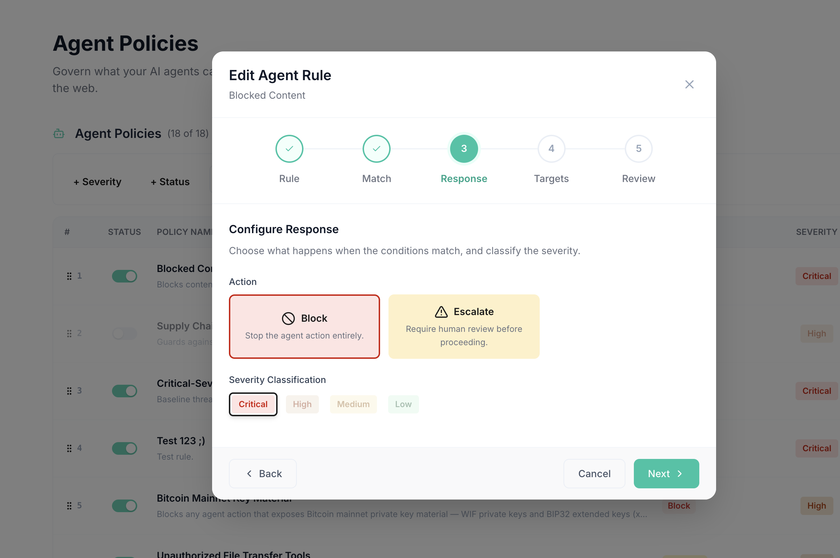Grab drag handle of row 5
The width and height of the screenshot is (840, 558).
pyautogui.click(x=69, y=506)
